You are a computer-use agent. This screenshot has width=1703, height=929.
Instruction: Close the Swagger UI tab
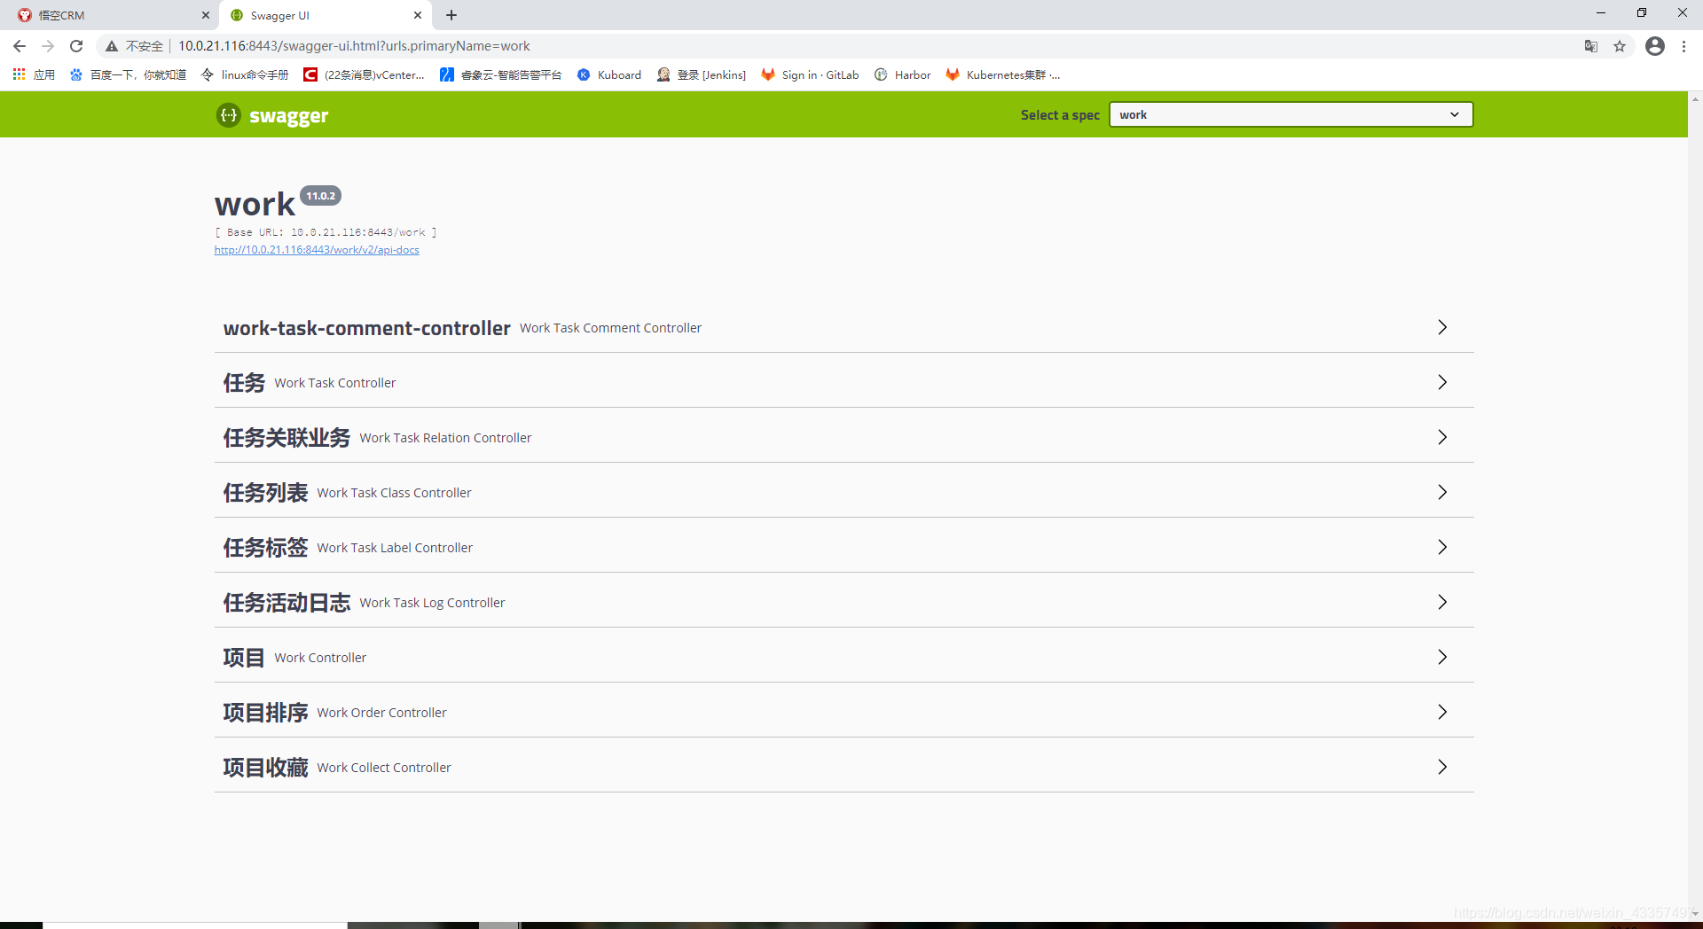[418, 15]
